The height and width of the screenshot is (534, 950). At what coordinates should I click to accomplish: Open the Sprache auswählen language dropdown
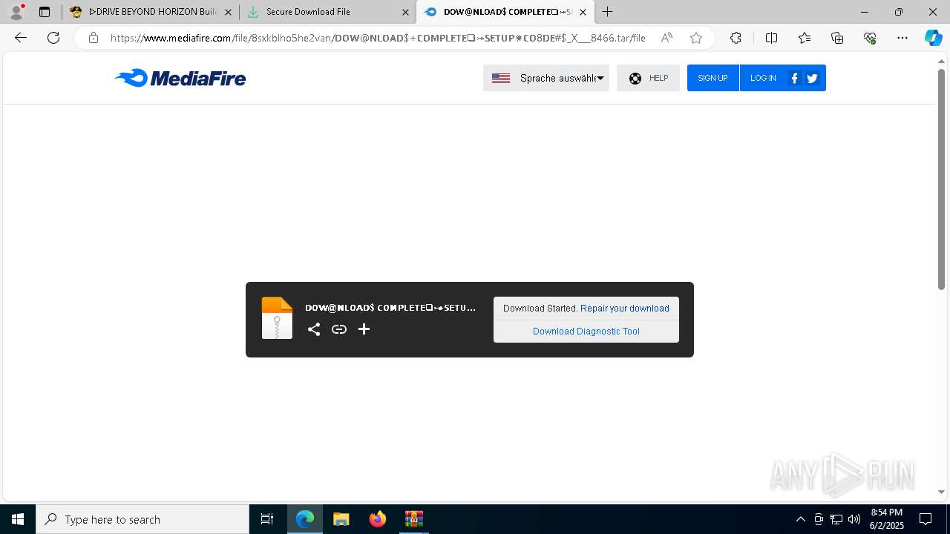click(546, 78)
